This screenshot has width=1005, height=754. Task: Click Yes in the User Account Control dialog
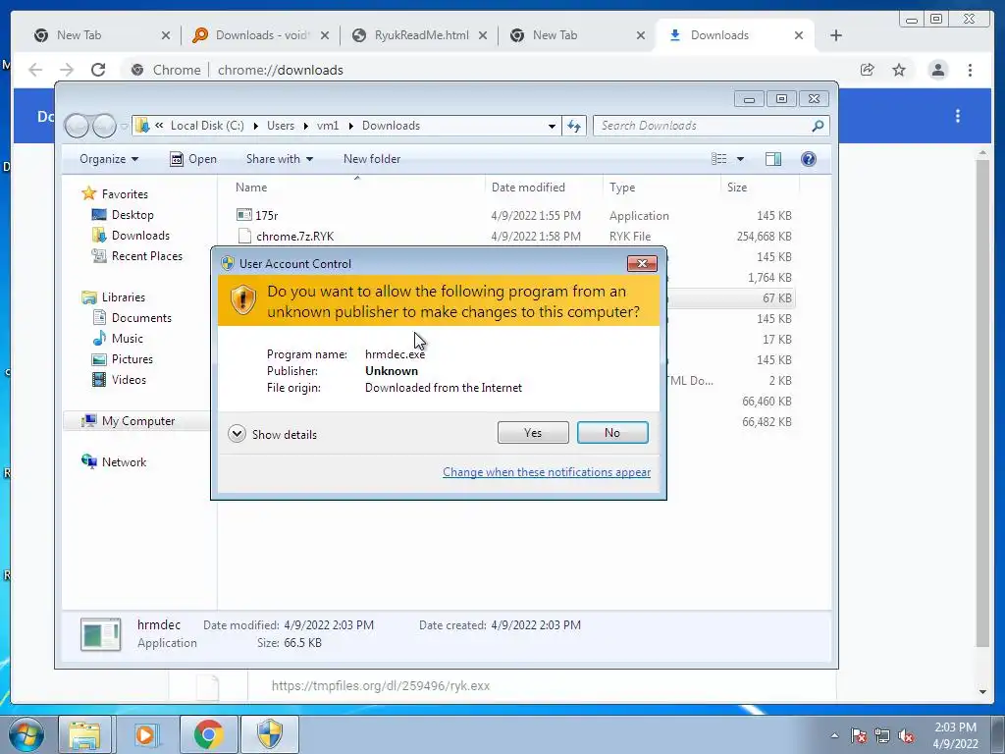point(533,433)
